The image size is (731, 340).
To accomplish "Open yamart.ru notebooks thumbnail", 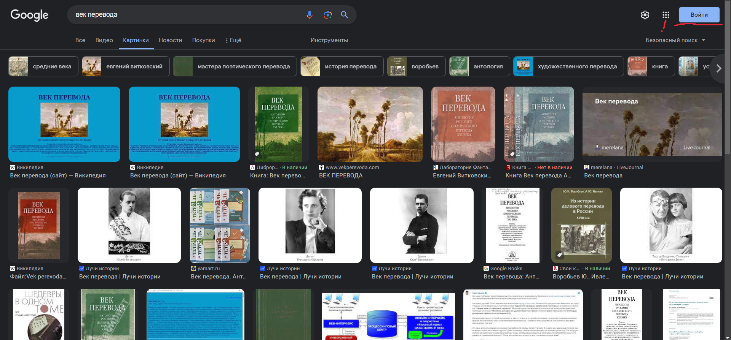I will 220,225.
